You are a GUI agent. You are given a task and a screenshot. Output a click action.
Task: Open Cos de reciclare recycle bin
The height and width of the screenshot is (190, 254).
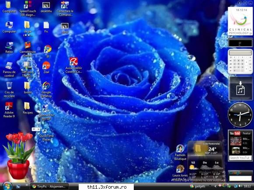click(x=9, y=89)
